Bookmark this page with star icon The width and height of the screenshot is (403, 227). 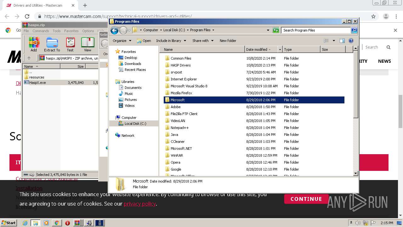(373, 16)
